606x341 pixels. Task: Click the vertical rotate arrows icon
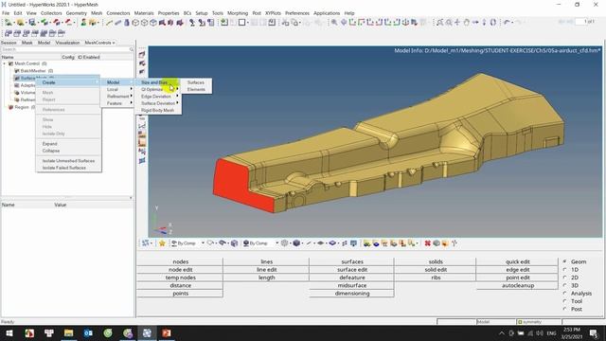click(484, 23)
